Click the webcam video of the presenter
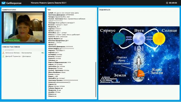 click(x=23, y=27)
